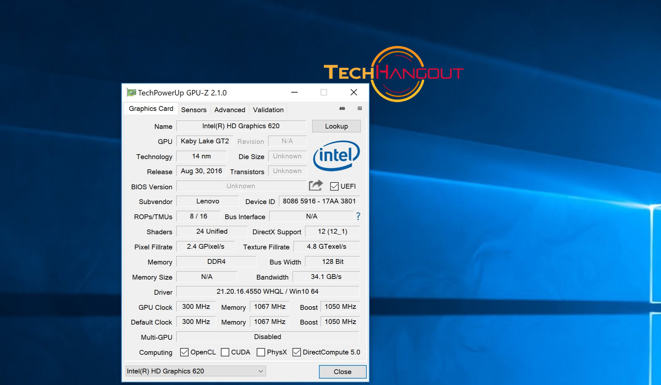Click GPU Clock value 300 MHz

196,307
